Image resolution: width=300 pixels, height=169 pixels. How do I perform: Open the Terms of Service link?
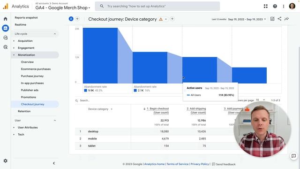click(177, 164)
